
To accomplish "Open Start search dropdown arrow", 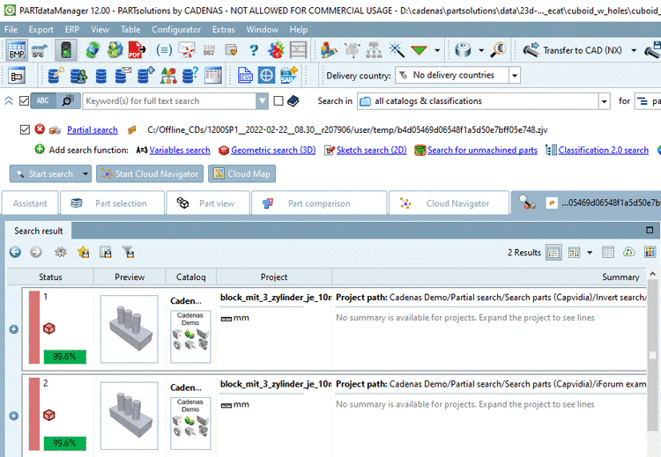I will click(85, 173).
